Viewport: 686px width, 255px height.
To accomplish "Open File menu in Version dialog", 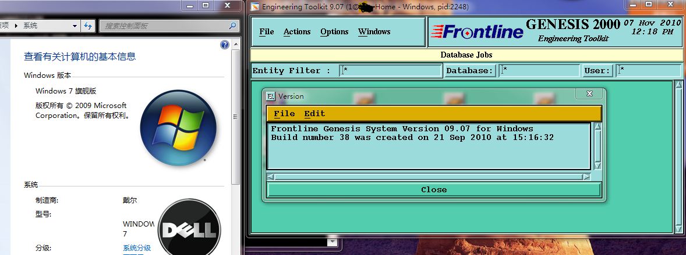I will click(x=284, y=113).
